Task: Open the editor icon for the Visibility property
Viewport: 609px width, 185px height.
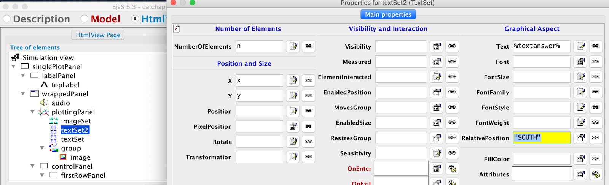Action: pos(437,46)
